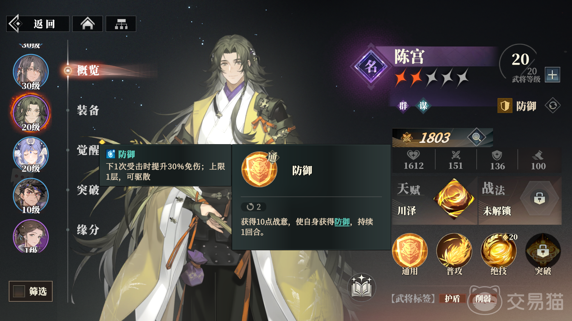
Task: Switch to the 装备 tab
Action: click(88, 110)
